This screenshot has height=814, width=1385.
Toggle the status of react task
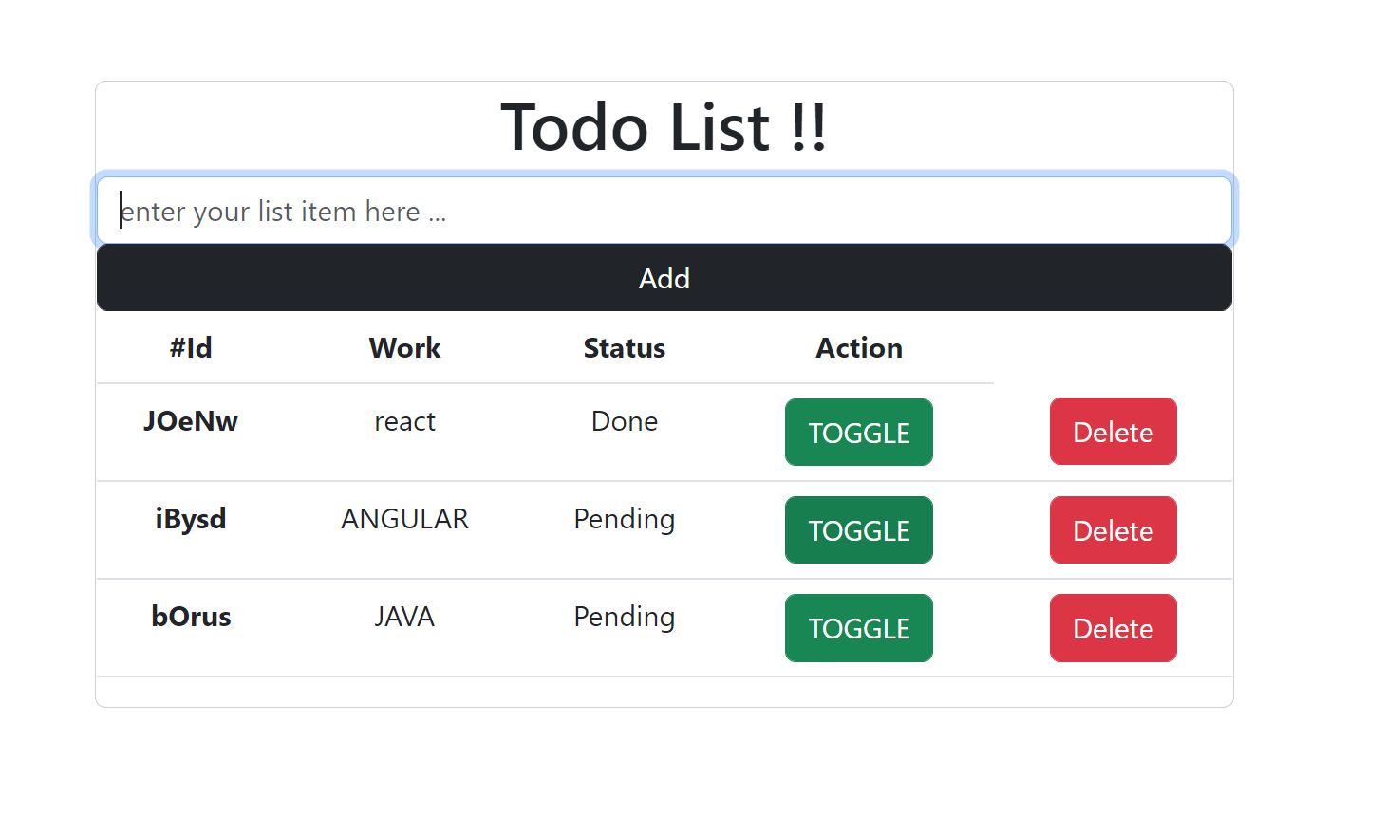[858, 432]
